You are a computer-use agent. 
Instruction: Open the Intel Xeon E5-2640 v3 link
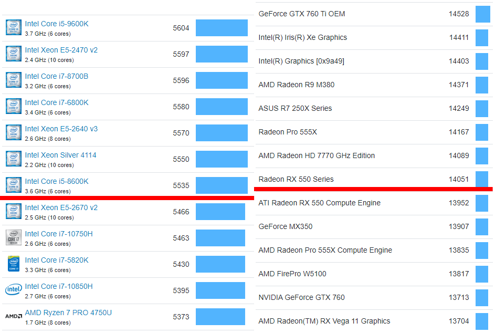point(61,129)
